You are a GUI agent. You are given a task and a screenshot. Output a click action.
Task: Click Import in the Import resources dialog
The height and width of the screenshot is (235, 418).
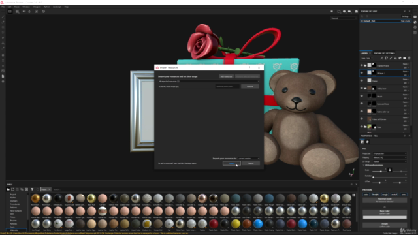tap(232, 163)
